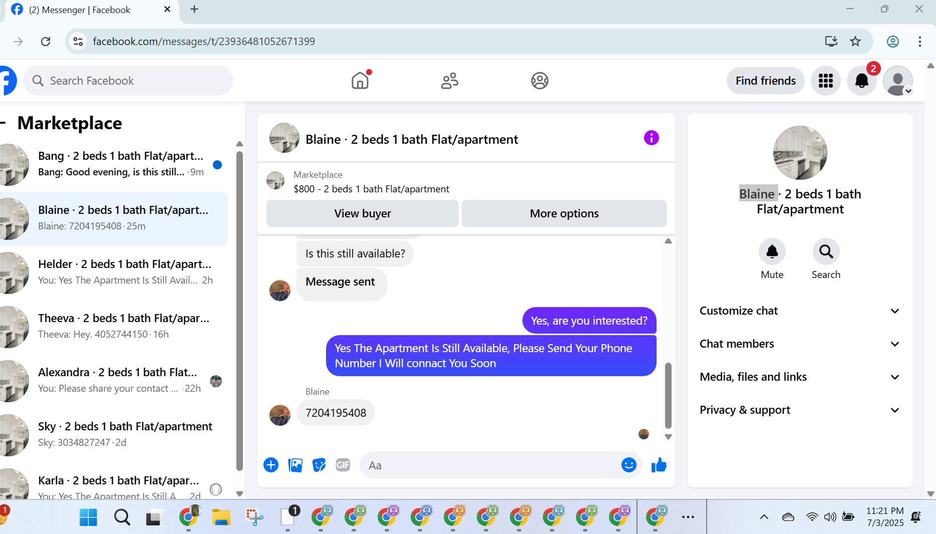
Task: Open Theeva conversation in the list
Action: tap(114, 327)
